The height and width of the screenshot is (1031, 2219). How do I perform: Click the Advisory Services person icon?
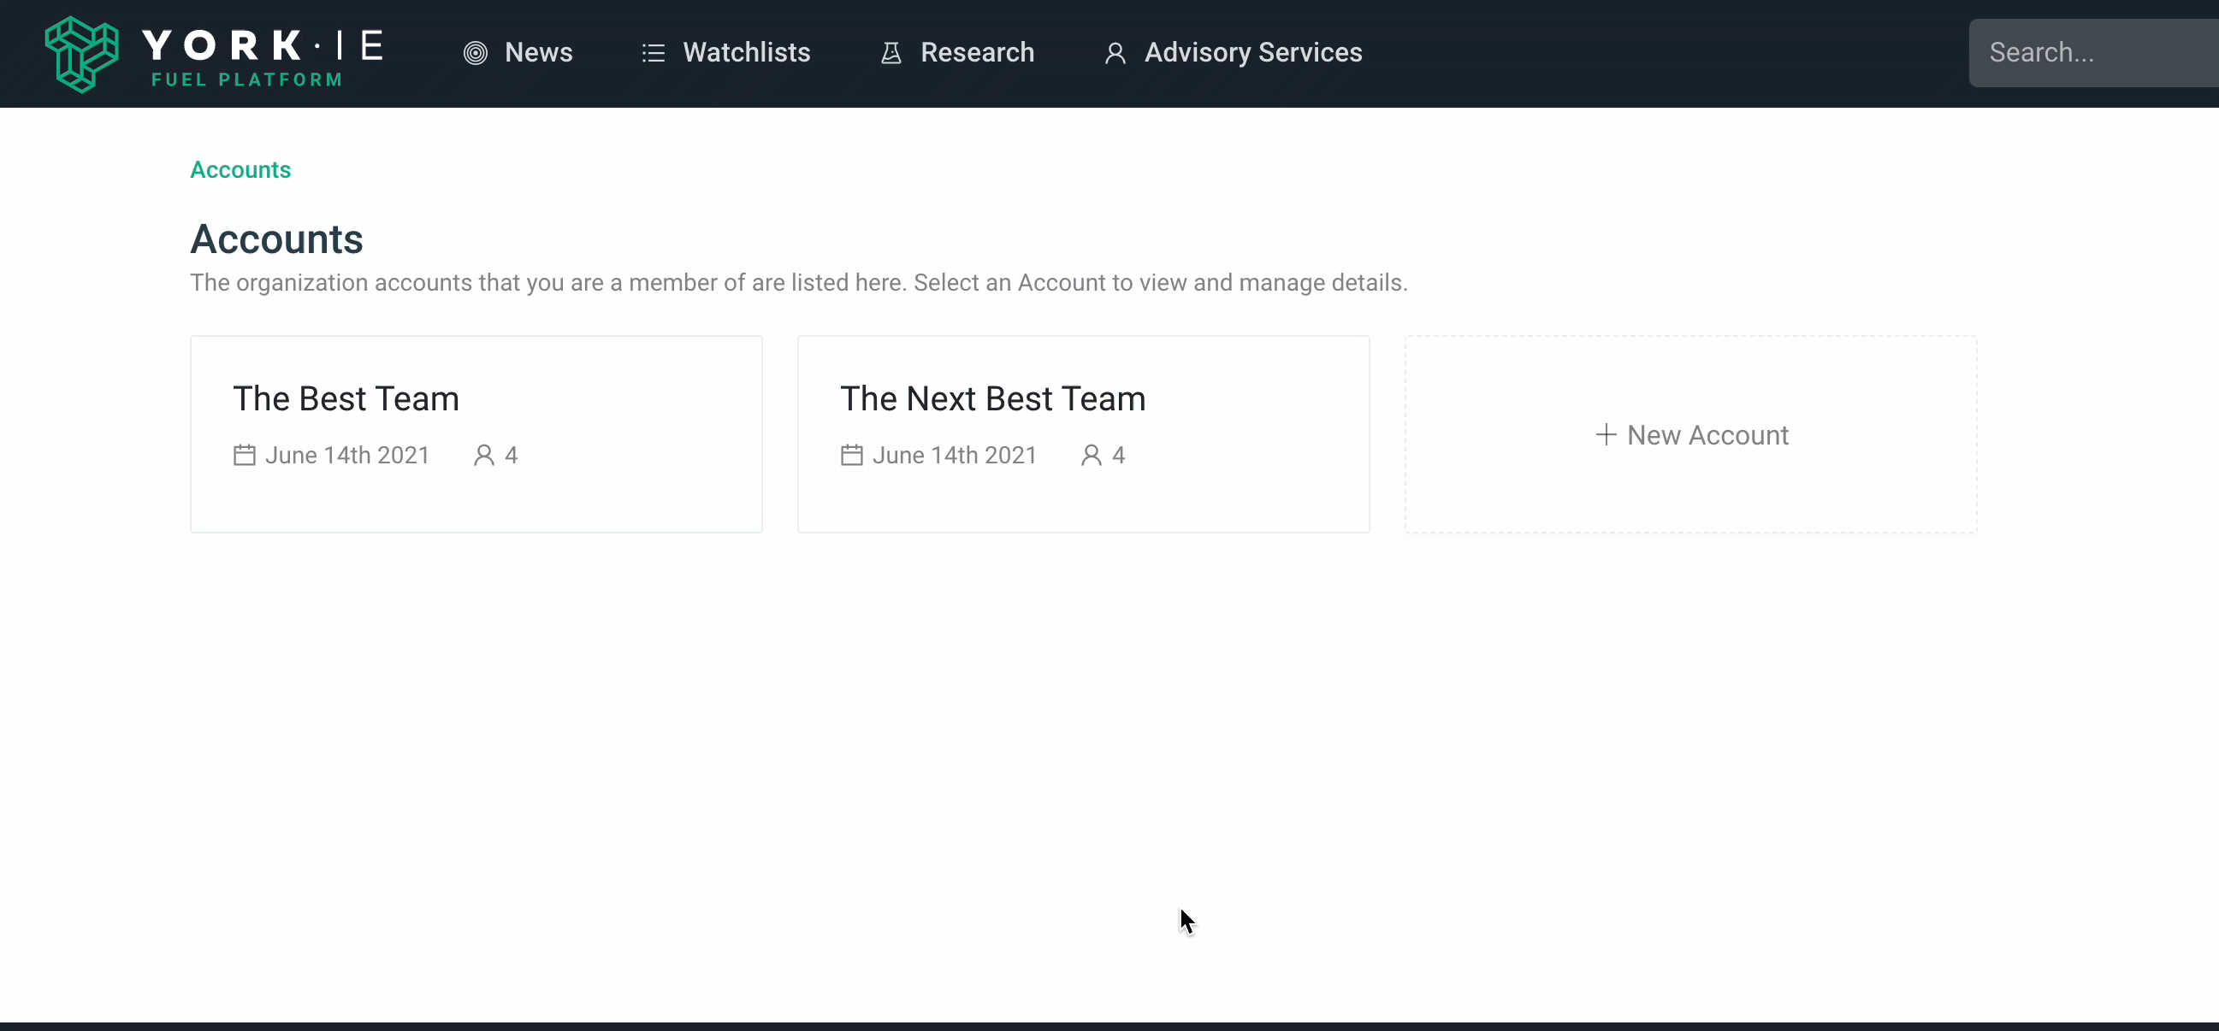(x=1115, y=53)
